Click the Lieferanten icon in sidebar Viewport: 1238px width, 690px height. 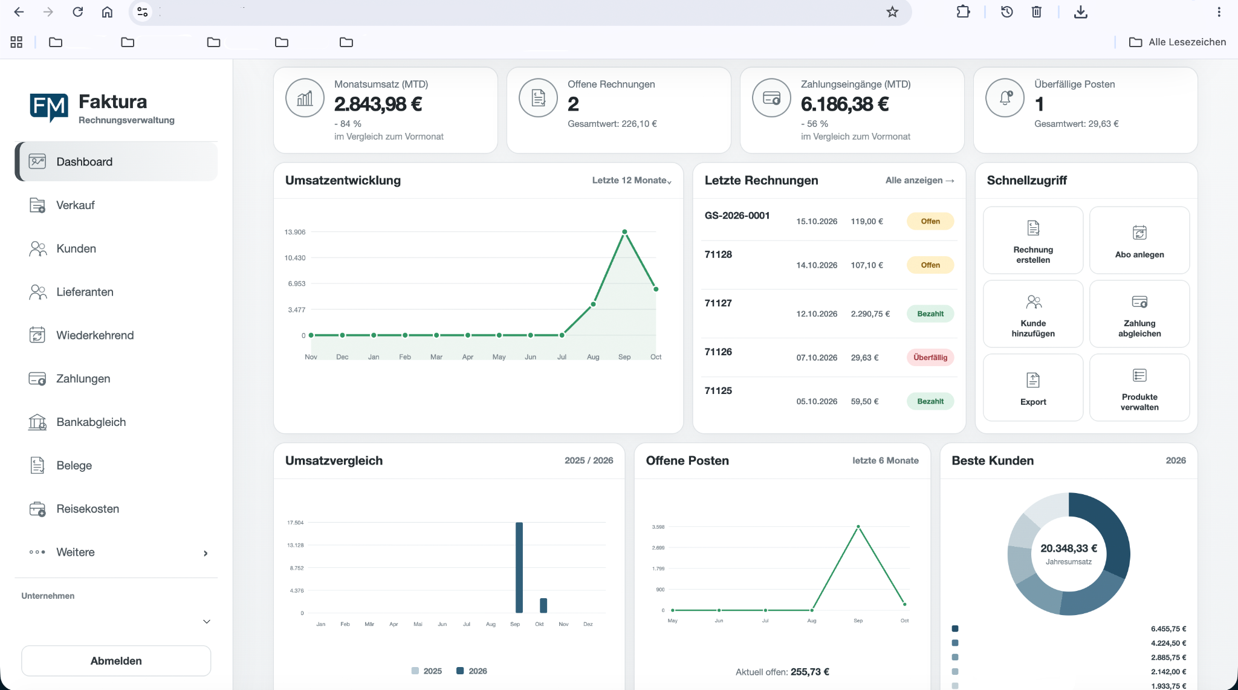(37, 292)
